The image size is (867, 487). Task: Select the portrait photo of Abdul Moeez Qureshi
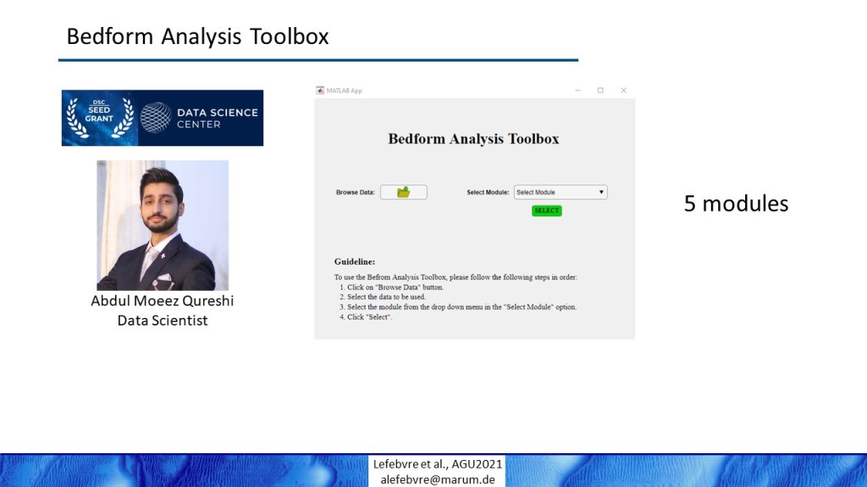point(163,226)
